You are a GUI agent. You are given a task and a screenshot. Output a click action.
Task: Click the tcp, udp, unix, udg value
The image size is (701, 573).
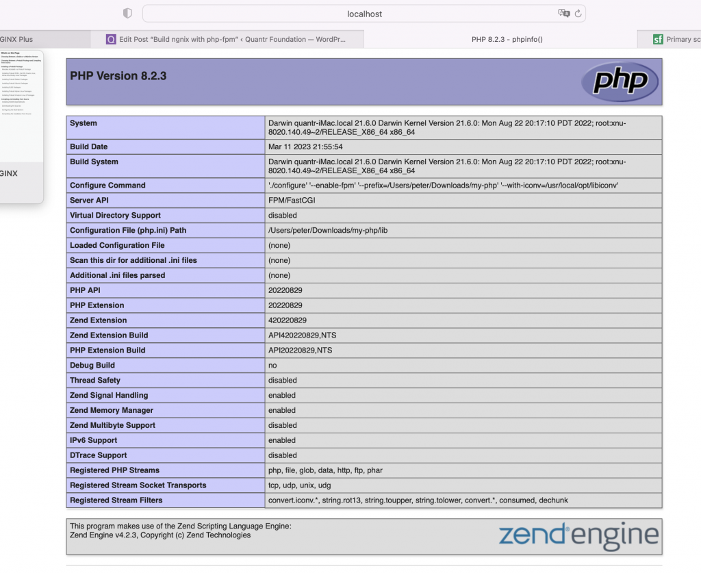tap(299, 485)
